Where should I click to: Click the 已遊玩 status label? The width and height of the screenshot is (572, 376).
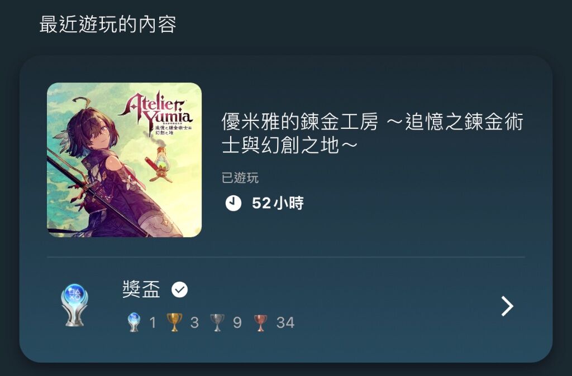240,178
